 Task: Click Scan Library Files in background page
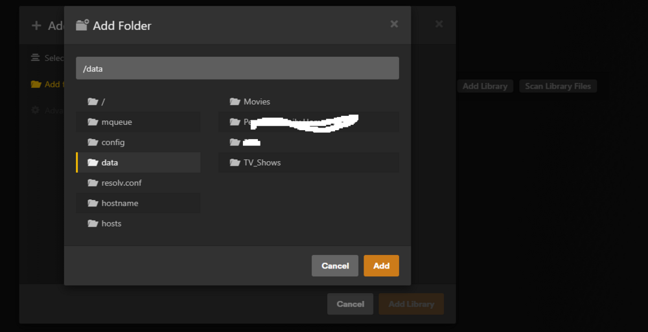pos(558,86)
